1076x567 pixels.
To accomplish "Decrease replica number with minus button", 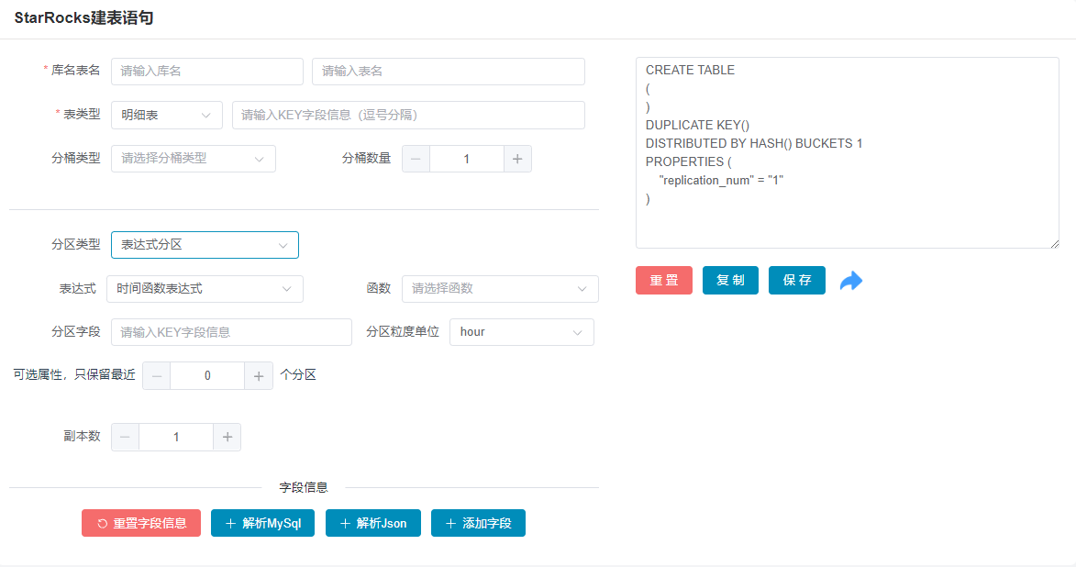I will click(x=125, y=437).
